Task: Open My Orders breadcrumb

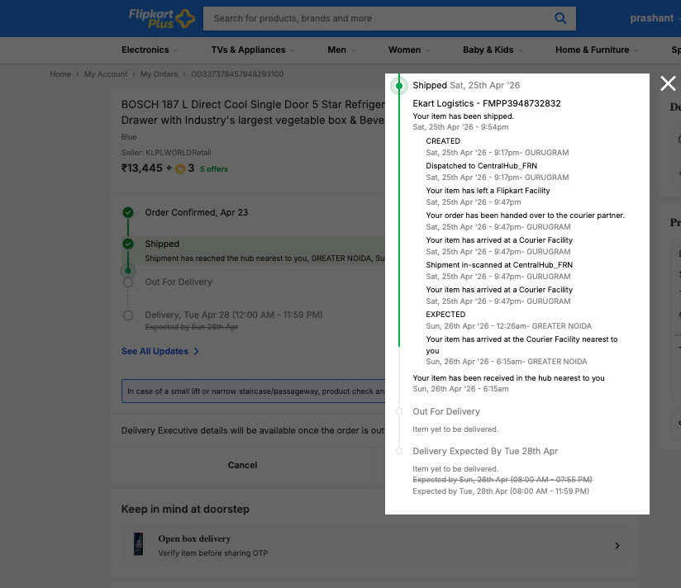Action: [159, 74]
